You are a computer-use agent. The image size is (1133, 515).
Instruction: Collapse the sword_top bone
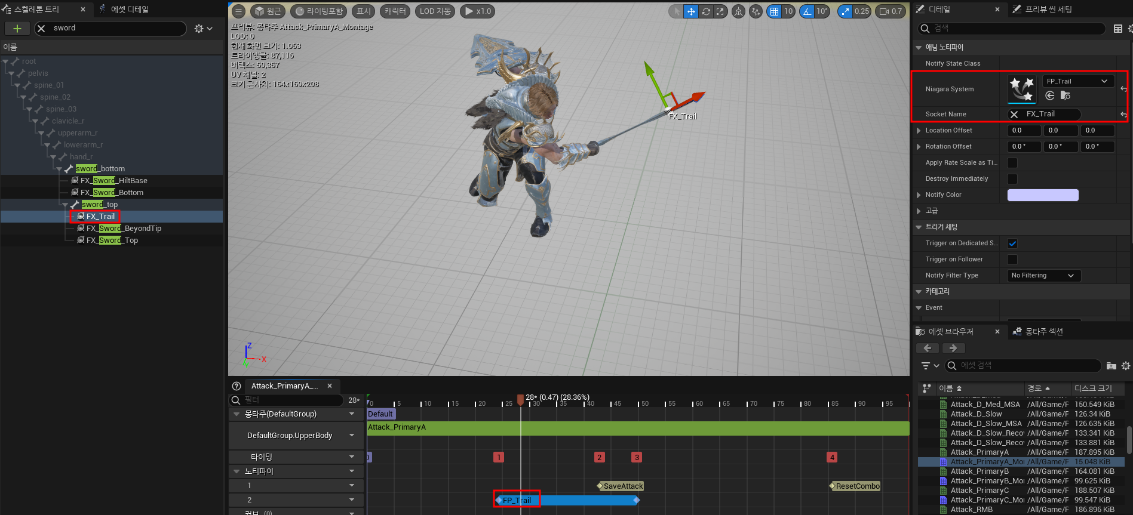(65, 205)
